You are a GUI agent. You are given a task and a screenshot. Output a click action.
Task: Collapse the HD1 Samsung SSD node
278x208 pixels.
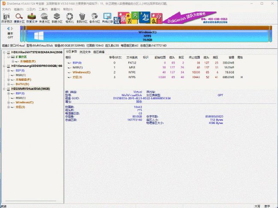coord(4,66)
